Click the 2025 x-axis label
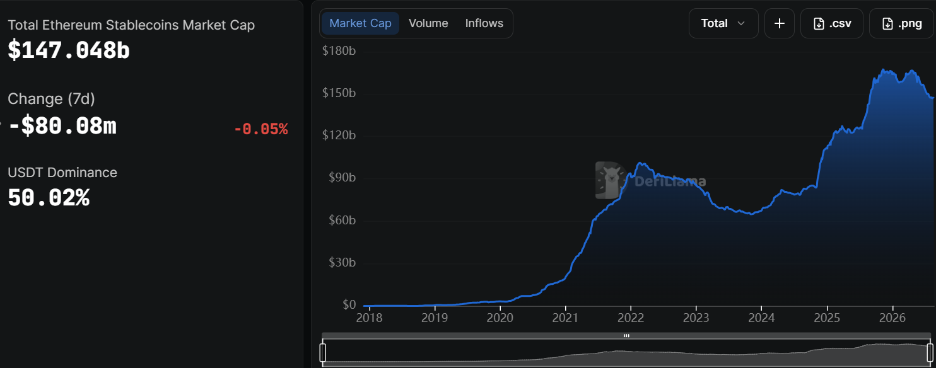The height and width of the screenshot is (368, 936). [827, 317]
